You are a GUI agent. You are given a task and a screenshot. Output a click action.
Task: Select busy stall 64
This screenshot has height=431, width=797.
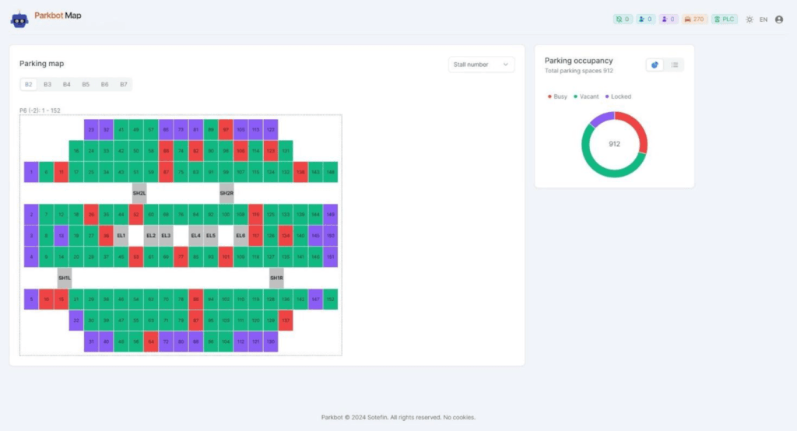click(151, 342)
